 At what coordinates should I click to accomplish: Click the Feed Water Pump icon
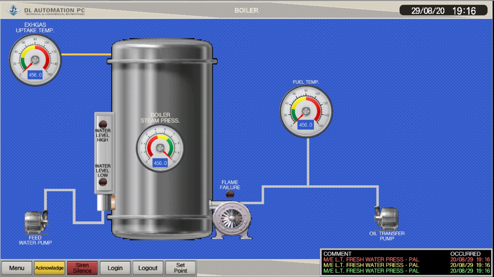tap(36, 221)
